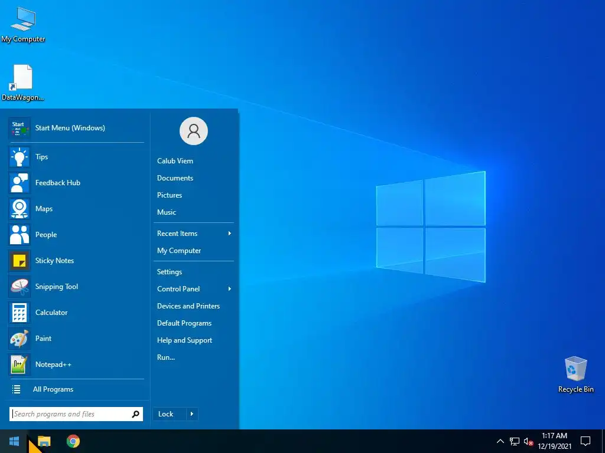Click the Show desktop strip at taskbar end

tap(603, 441)
